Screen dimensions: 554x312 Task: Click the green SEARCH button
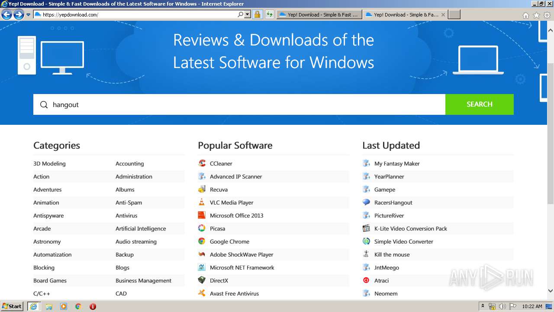[480, 104]
